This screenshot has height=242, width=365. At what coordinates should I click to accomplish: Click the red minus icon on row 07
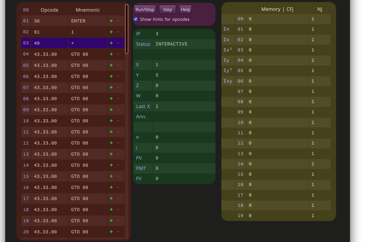[118, 87]
